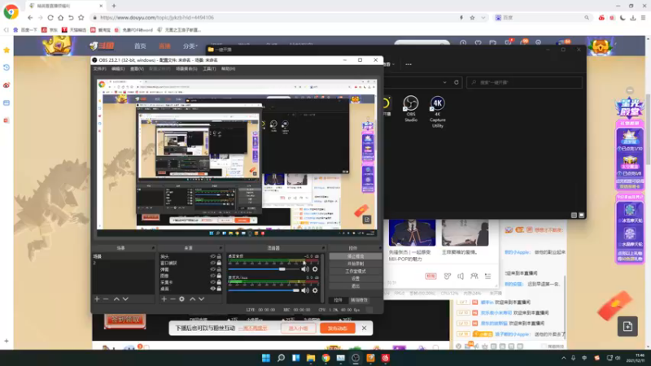Hide the 采集卡 source
Screen dimensions: 651x366
coord(212,282)
